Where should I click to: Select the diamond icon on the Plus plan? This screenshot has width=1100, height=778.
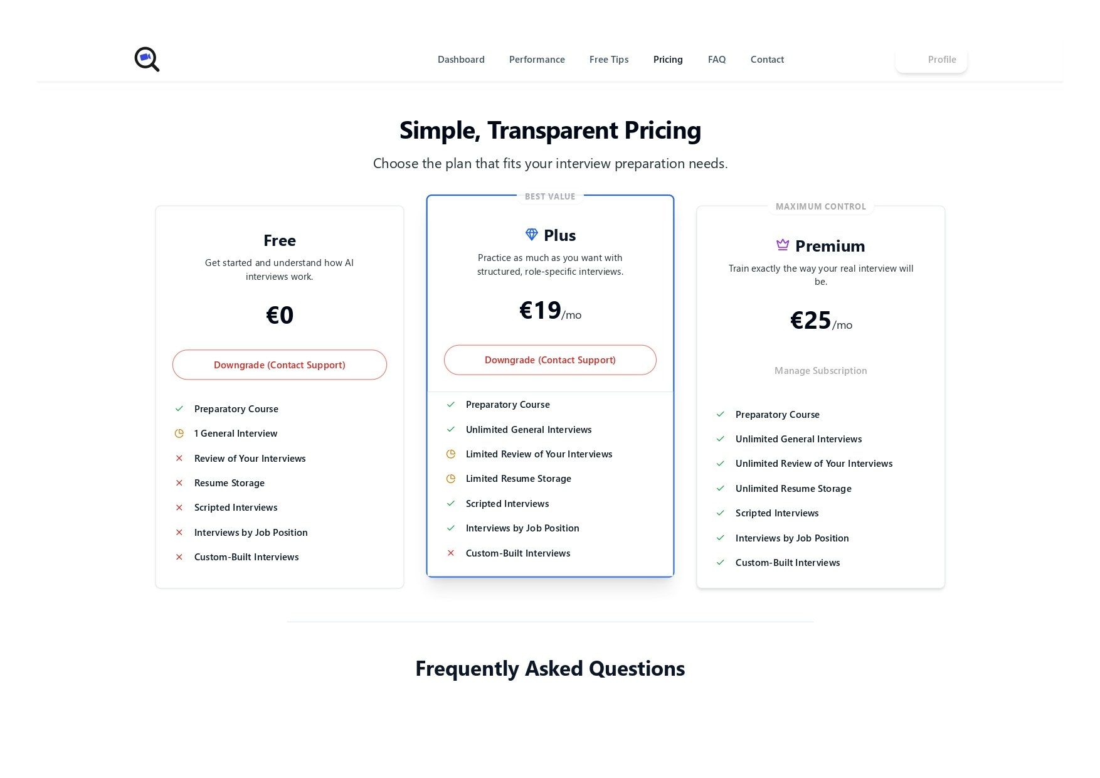(531, 234)
